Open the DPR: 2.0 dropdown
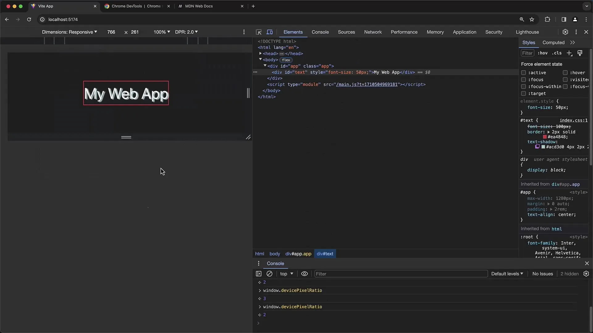The image size is (593, 333). tap(187, 32)
